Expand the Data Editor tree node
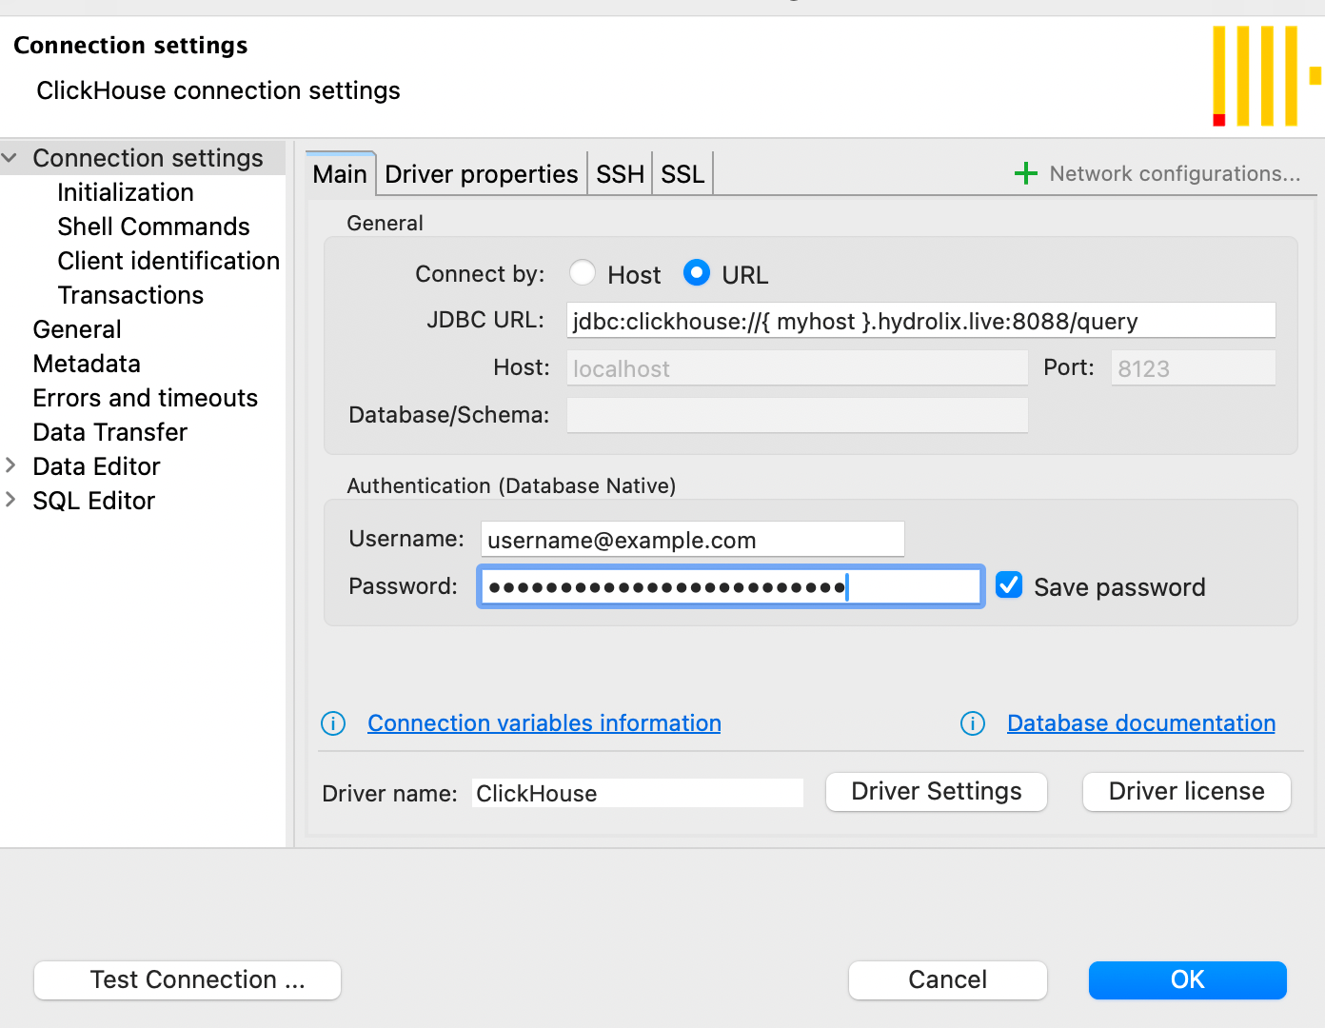This screenshot has width=1325, height=1028. 10,465
